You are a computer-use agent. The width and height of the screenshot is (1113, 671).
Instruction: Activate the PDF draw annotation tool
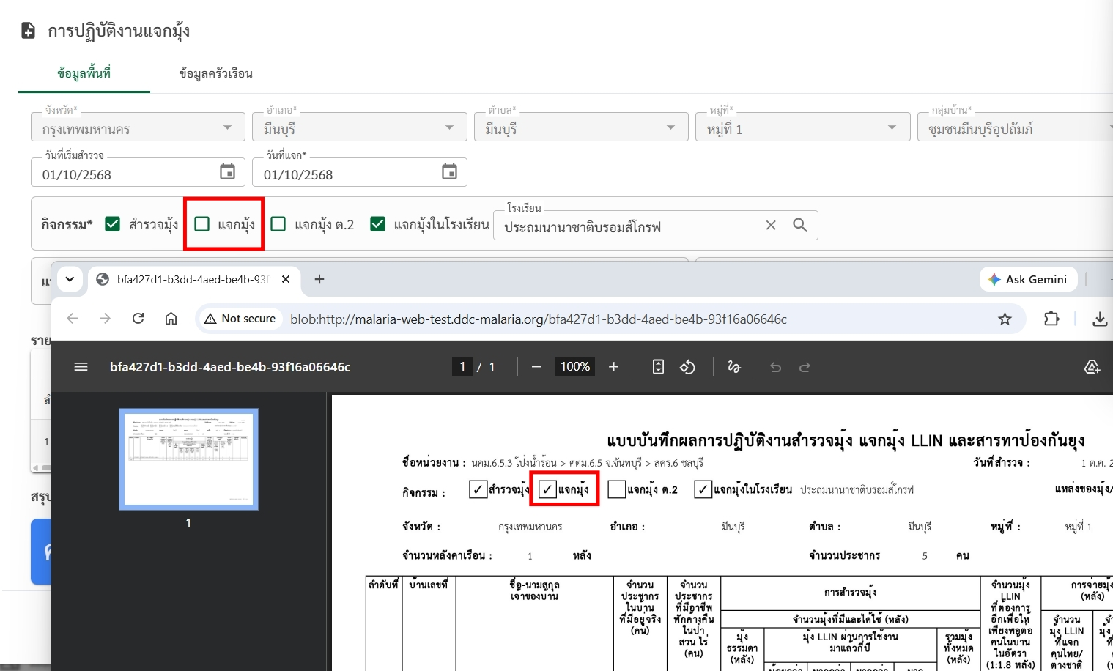click(734, 367)
